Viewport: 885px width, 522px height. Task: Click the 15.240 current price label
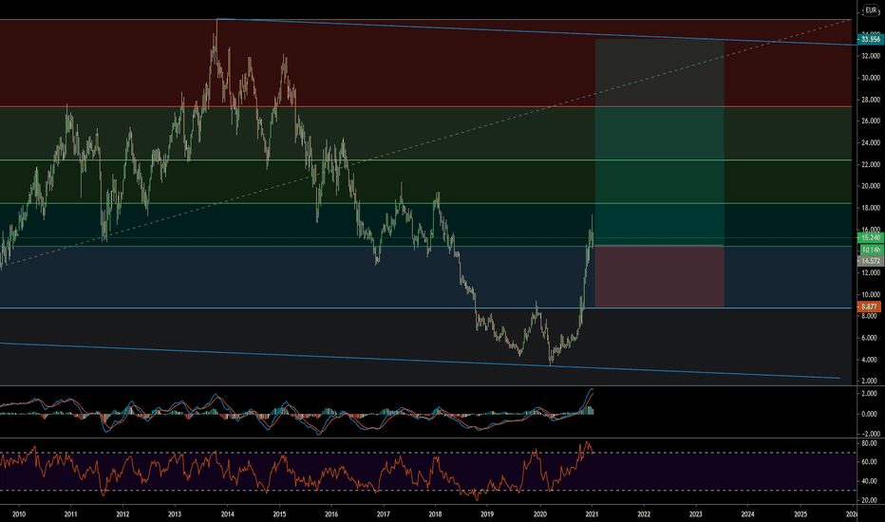pos(871,237)
